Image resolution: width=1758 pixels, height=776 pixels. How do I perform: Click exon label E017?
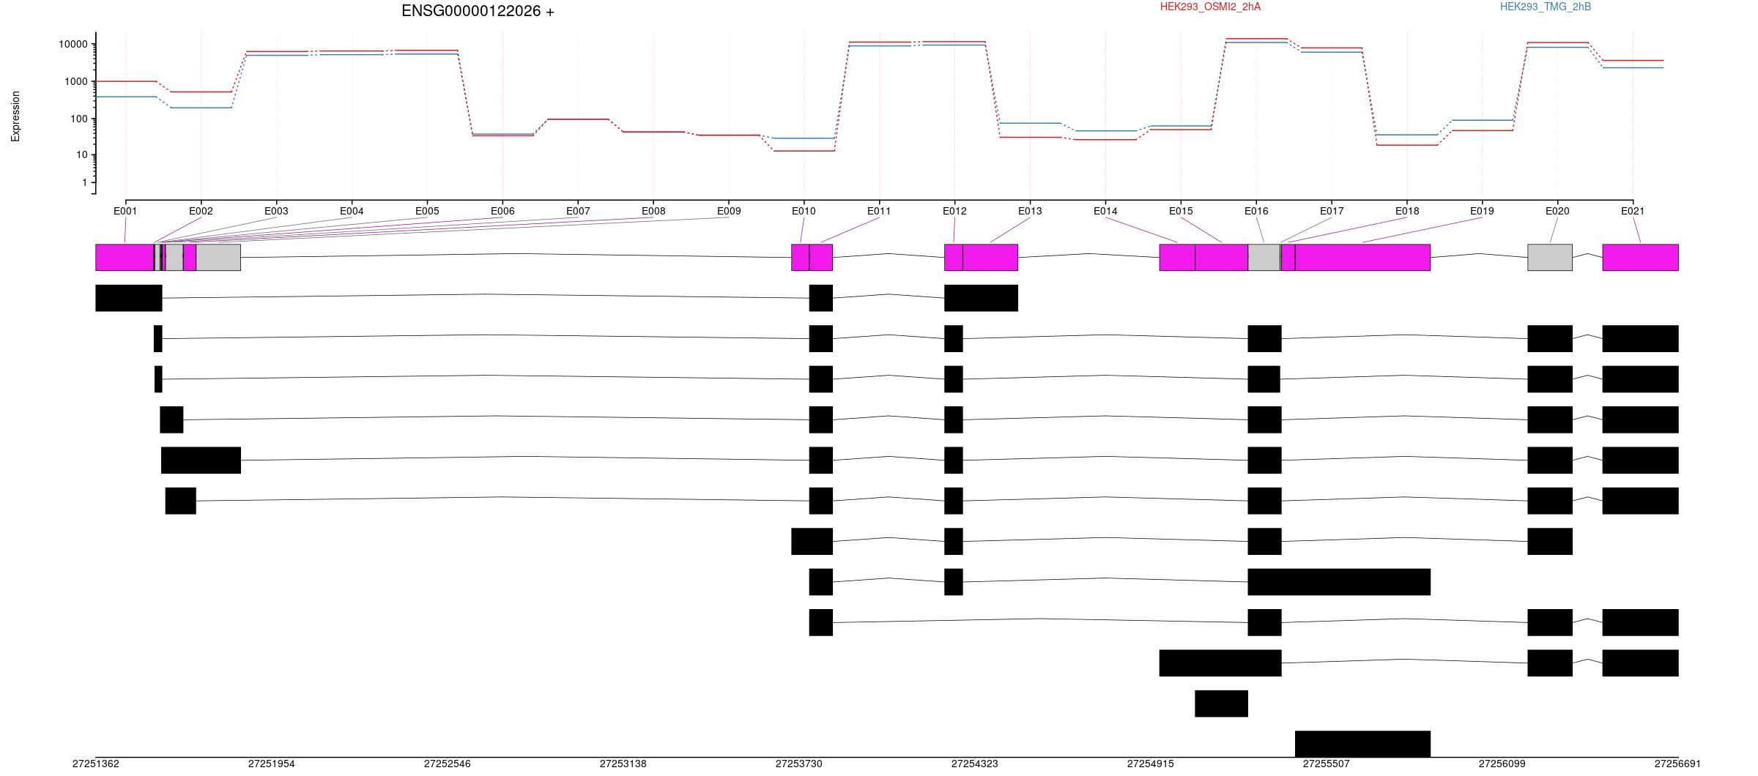[1332, 211]
